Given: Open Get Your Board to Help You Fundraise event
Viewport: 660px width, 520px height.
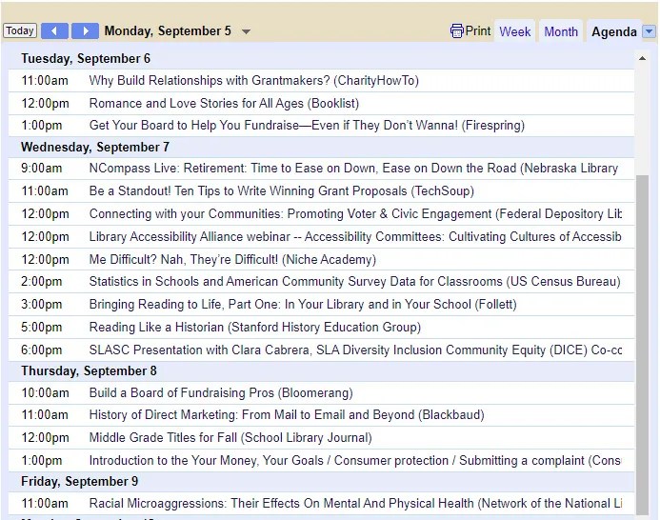Looking at the screenshot, I should coord(307,125).
